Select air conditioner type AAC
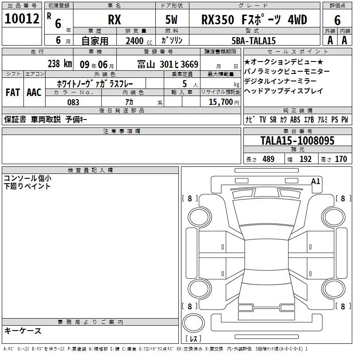 [x=34, y=92]
